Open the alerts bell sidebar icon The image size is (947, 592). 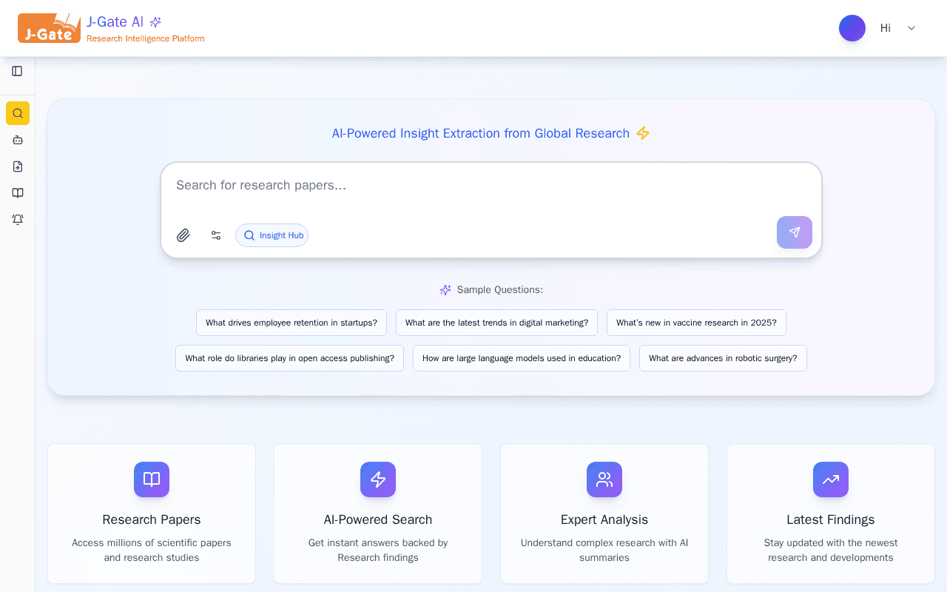pos(18,220)
